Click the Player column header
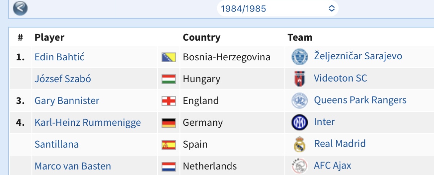Viewport: 434px width, 175px height. coord(49,37)
